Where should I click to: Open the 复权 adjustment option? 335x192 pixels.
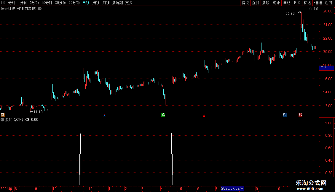[245, 3]
